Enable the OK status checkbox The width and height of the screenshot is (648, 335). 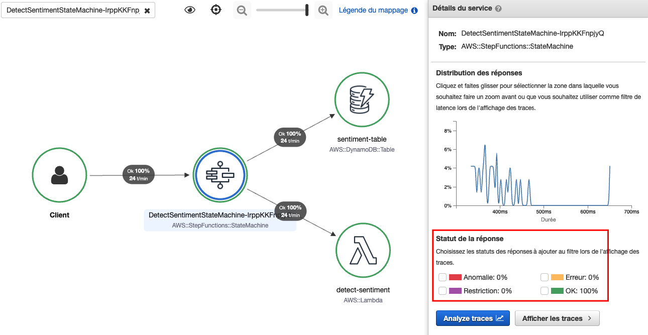545,291
